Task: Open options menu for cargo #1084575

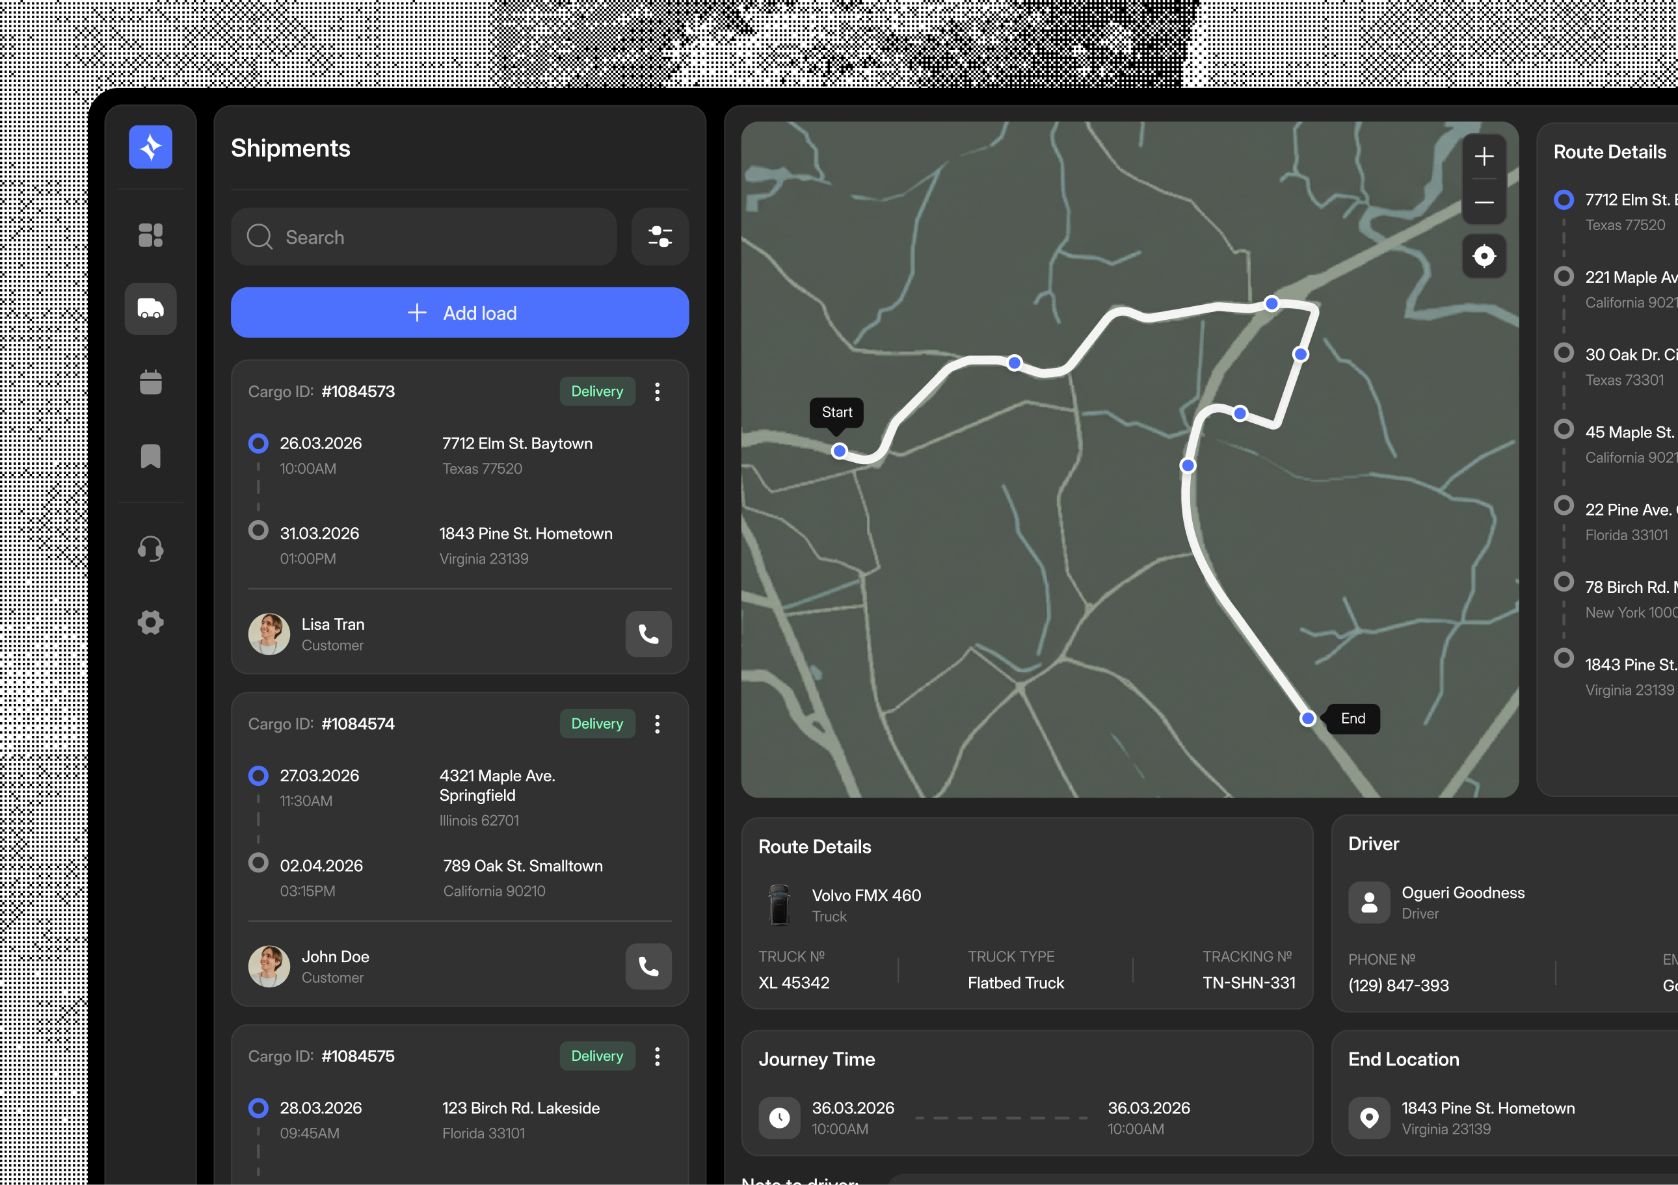Action: click(657, 1056)
